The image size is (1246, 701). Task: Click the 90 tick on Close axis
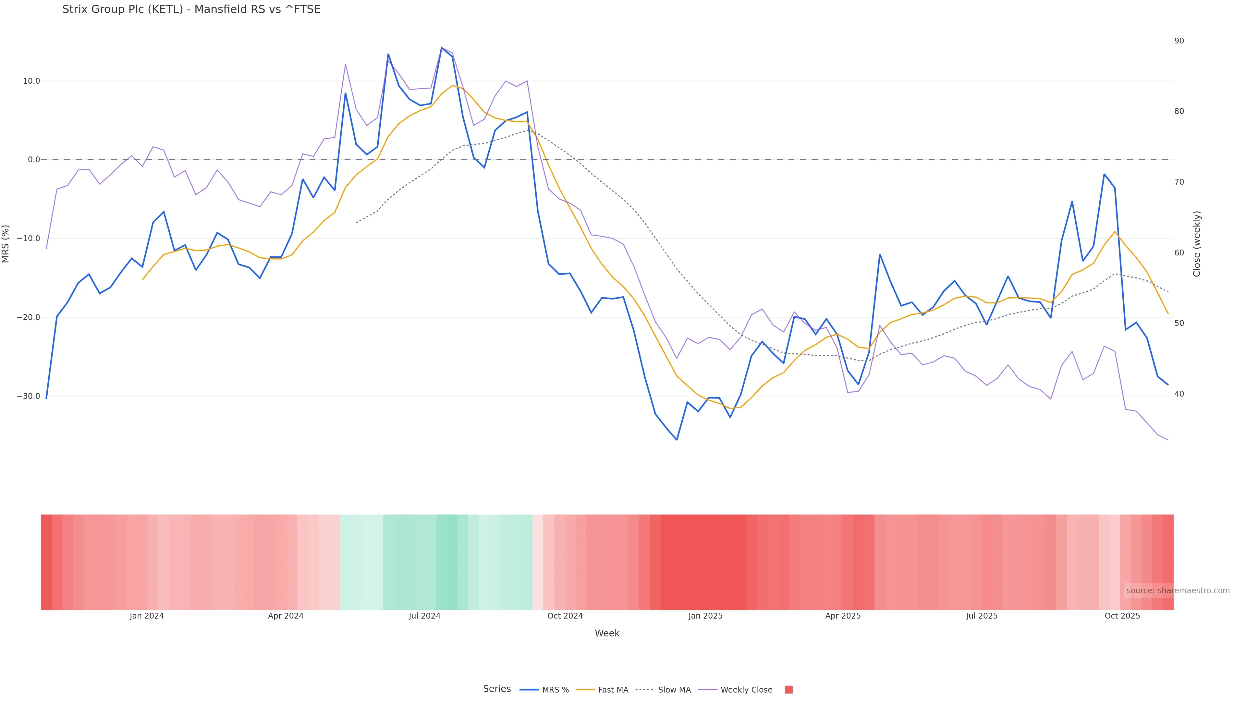click(1179, 41)
